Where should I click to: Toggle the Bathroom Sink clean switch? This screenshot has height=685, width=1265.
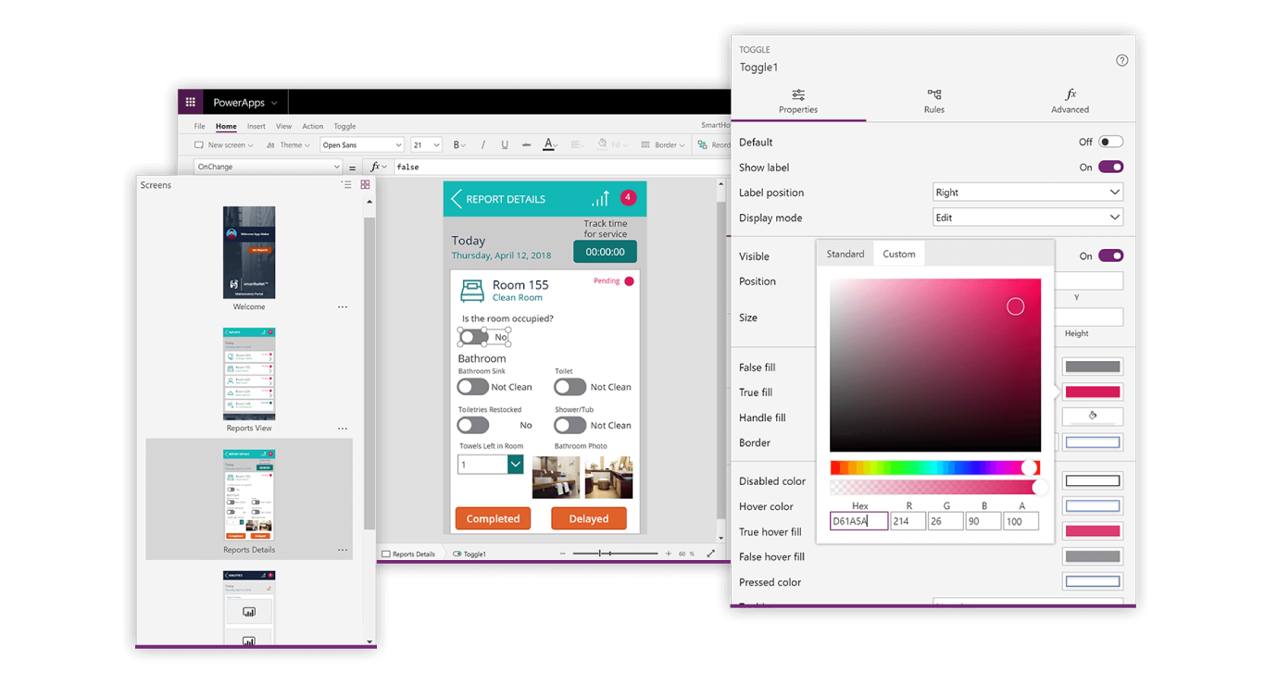click(472, 387)
